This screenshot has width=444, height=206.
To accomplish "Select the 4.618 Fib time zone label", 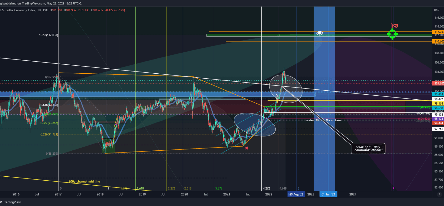I will click(283, 188).
